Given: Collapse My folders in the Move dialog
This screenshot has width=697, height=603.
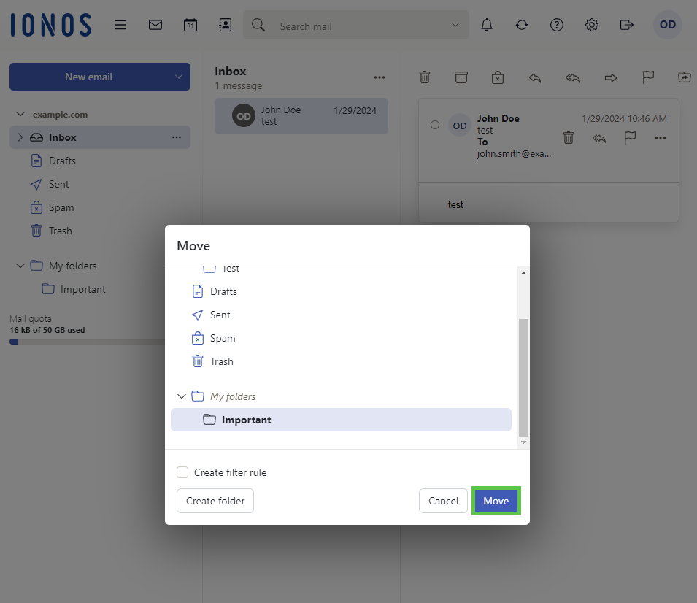Looking at the screenshot, I should [x=182, y=396].
